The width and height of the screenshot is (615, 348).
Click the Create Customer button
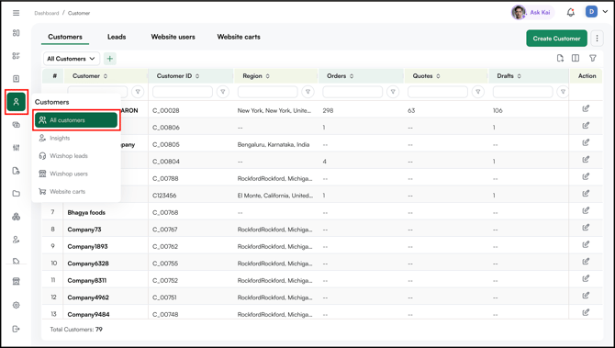coord(556,38)
